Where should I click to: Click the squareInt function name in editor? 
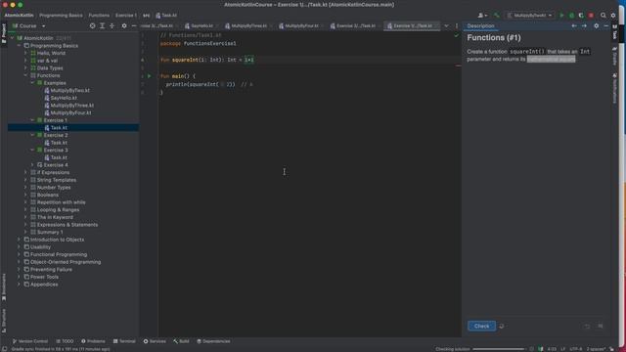click(185, 60)
